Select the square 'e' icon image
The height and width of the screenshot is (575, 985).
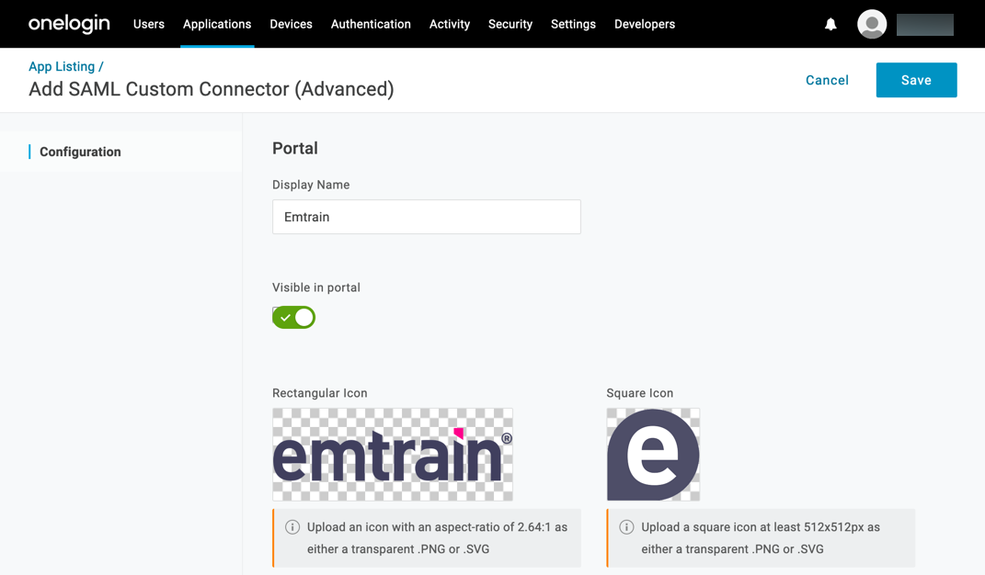point(653,455)
